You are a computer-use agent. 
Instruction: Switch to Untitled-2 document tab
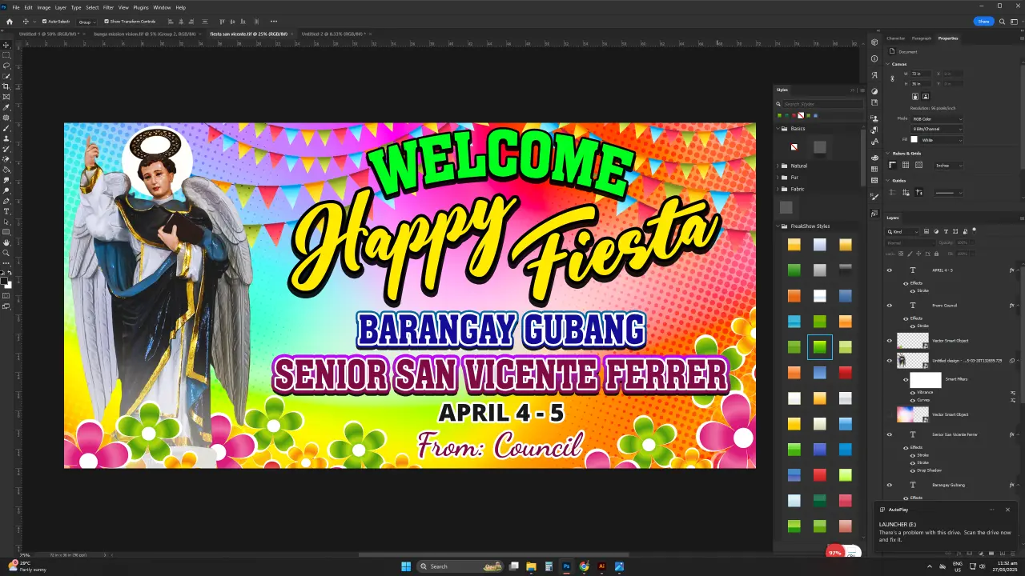point(332,34)
